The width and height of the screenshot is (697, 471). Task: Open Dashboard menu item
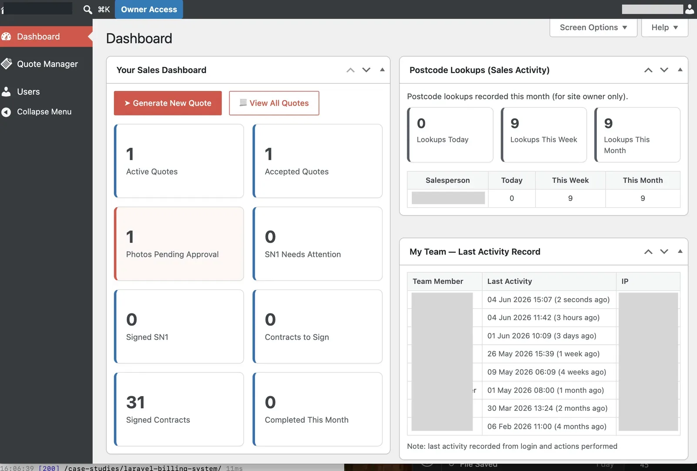pyautogui.click(x=46, y=37)
